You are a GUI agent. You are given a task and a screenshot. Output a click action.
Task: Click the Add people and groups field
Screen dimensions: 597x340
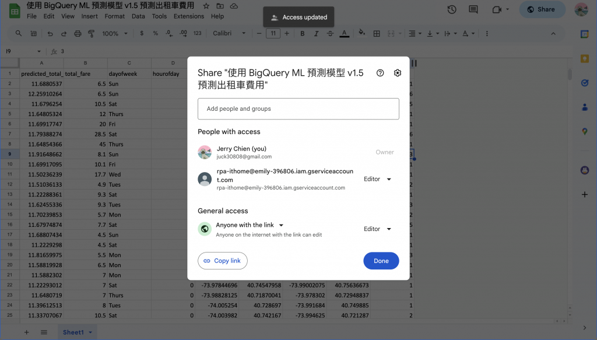pyautogui.click(x=298, y=109)
